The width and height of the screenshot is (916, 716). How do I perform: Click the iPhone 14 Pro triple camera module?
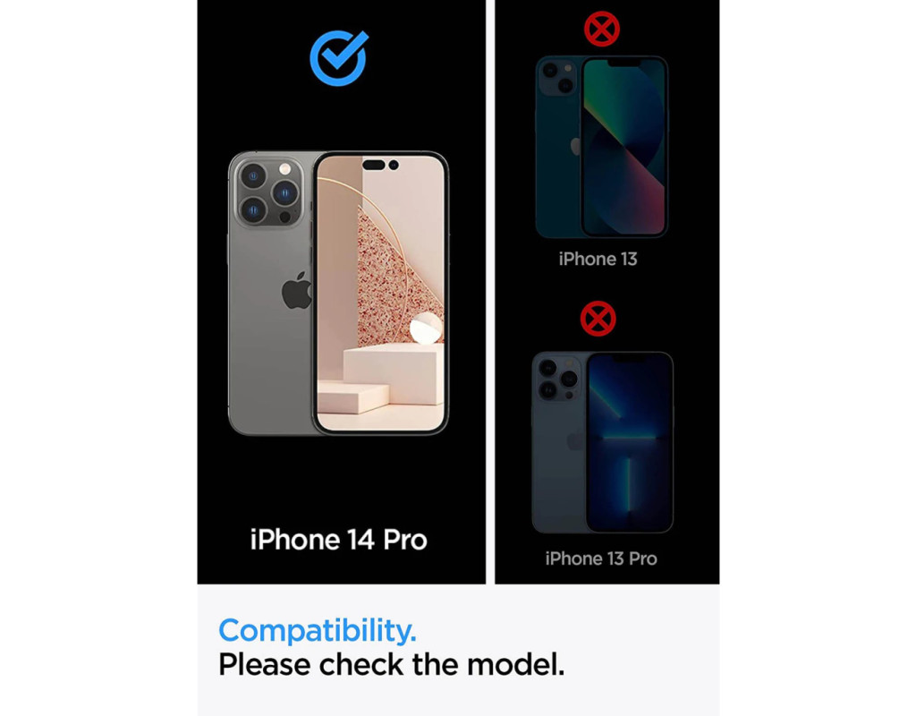(x=268, y=190)
